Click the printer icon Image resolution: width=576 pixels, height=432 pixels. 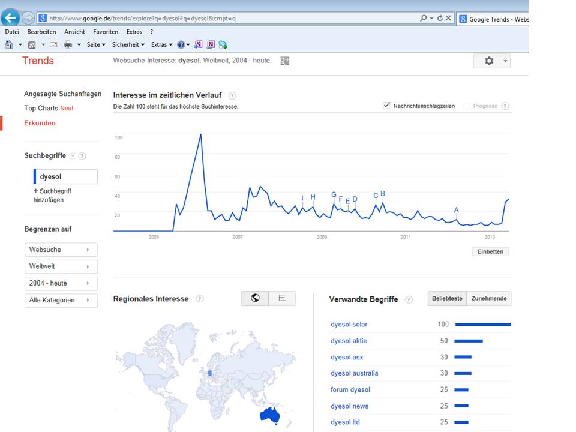click(68, 45)
